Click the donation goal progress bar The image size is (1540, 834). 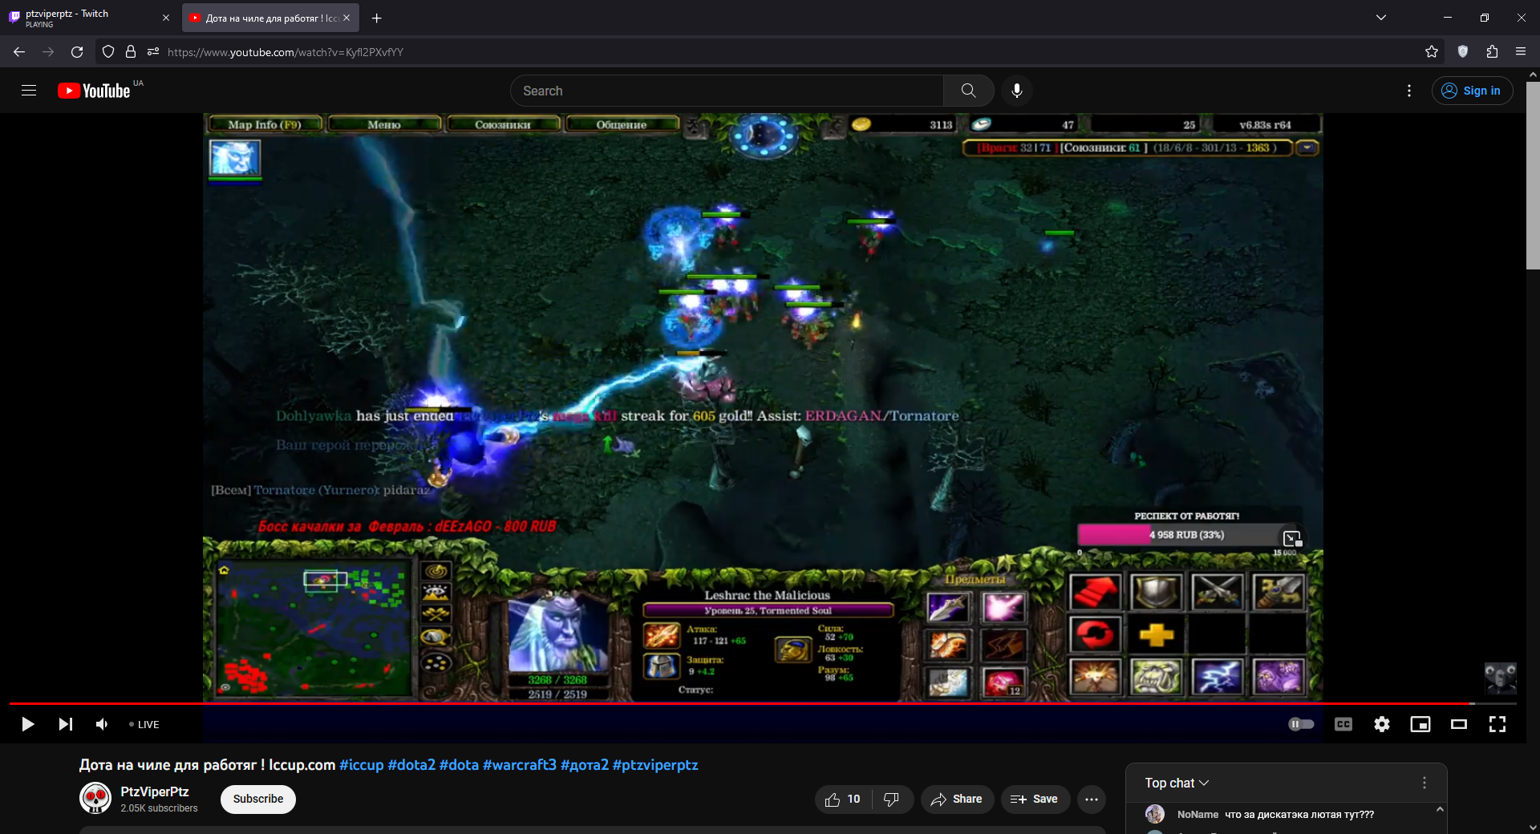pyautogui.click(x=1187, y=535)
